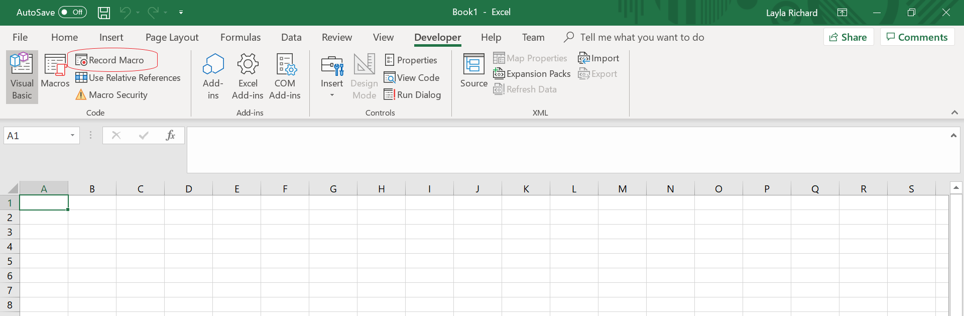Viewport: 964px width, 316px height.
Task: Toggle Use Relative References
Action: [x=128, y=78]
